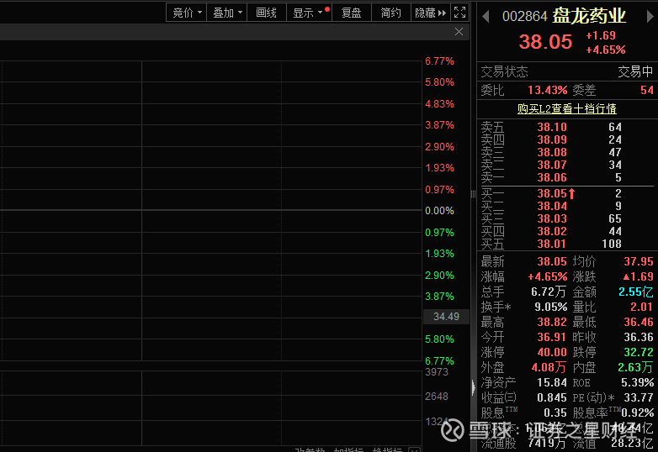Open the 竞价 dropdown in the toolbar
The width and height of the screenshot is (658, 452).
pyautogui.click(x=186, y=13)
